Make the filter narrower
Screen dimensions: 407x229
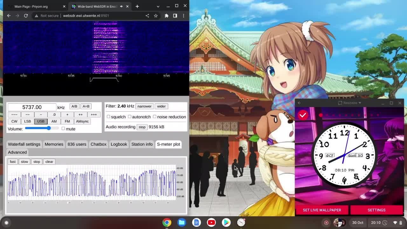(x=144, y=106)
